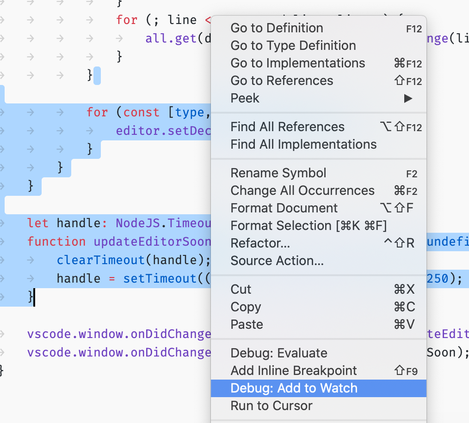Run Find All Implementations

(303, 144)
